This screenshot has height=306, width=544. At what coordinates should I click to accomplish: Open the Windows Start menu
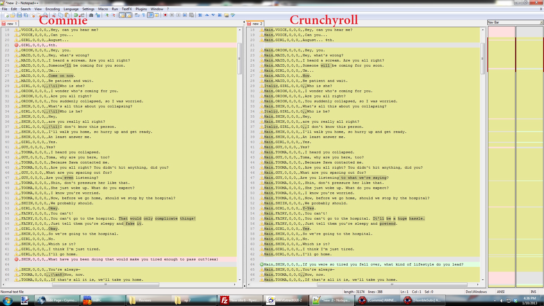point(8,300)
